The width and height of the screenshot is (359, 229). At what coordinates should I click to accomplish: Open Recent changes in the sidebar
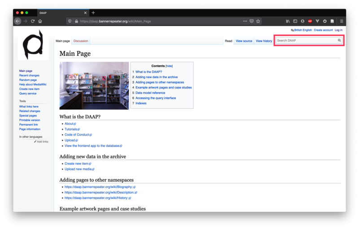pyautogui.click(x=29, y=75)
